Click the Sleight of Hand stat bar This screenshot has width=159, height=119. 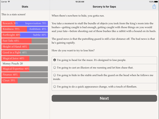[x=25, y=47]
